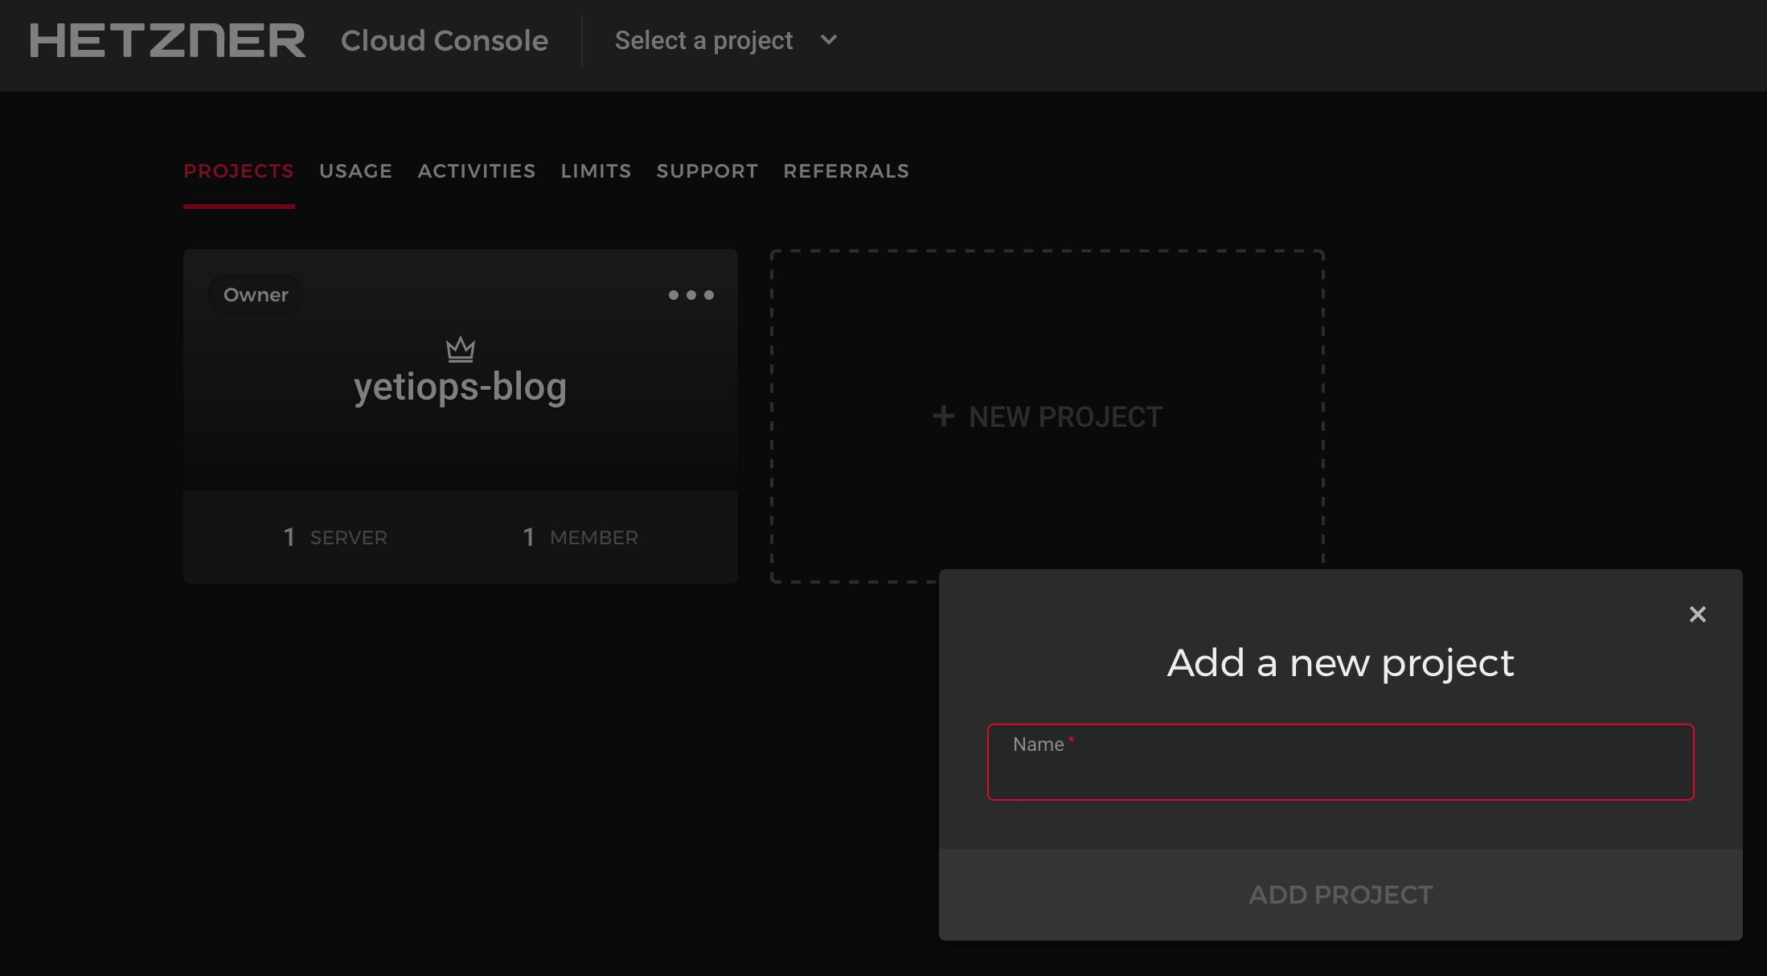Click the crown icon above yetiops-blog
Screen dimensions: 1767x976
461,349
